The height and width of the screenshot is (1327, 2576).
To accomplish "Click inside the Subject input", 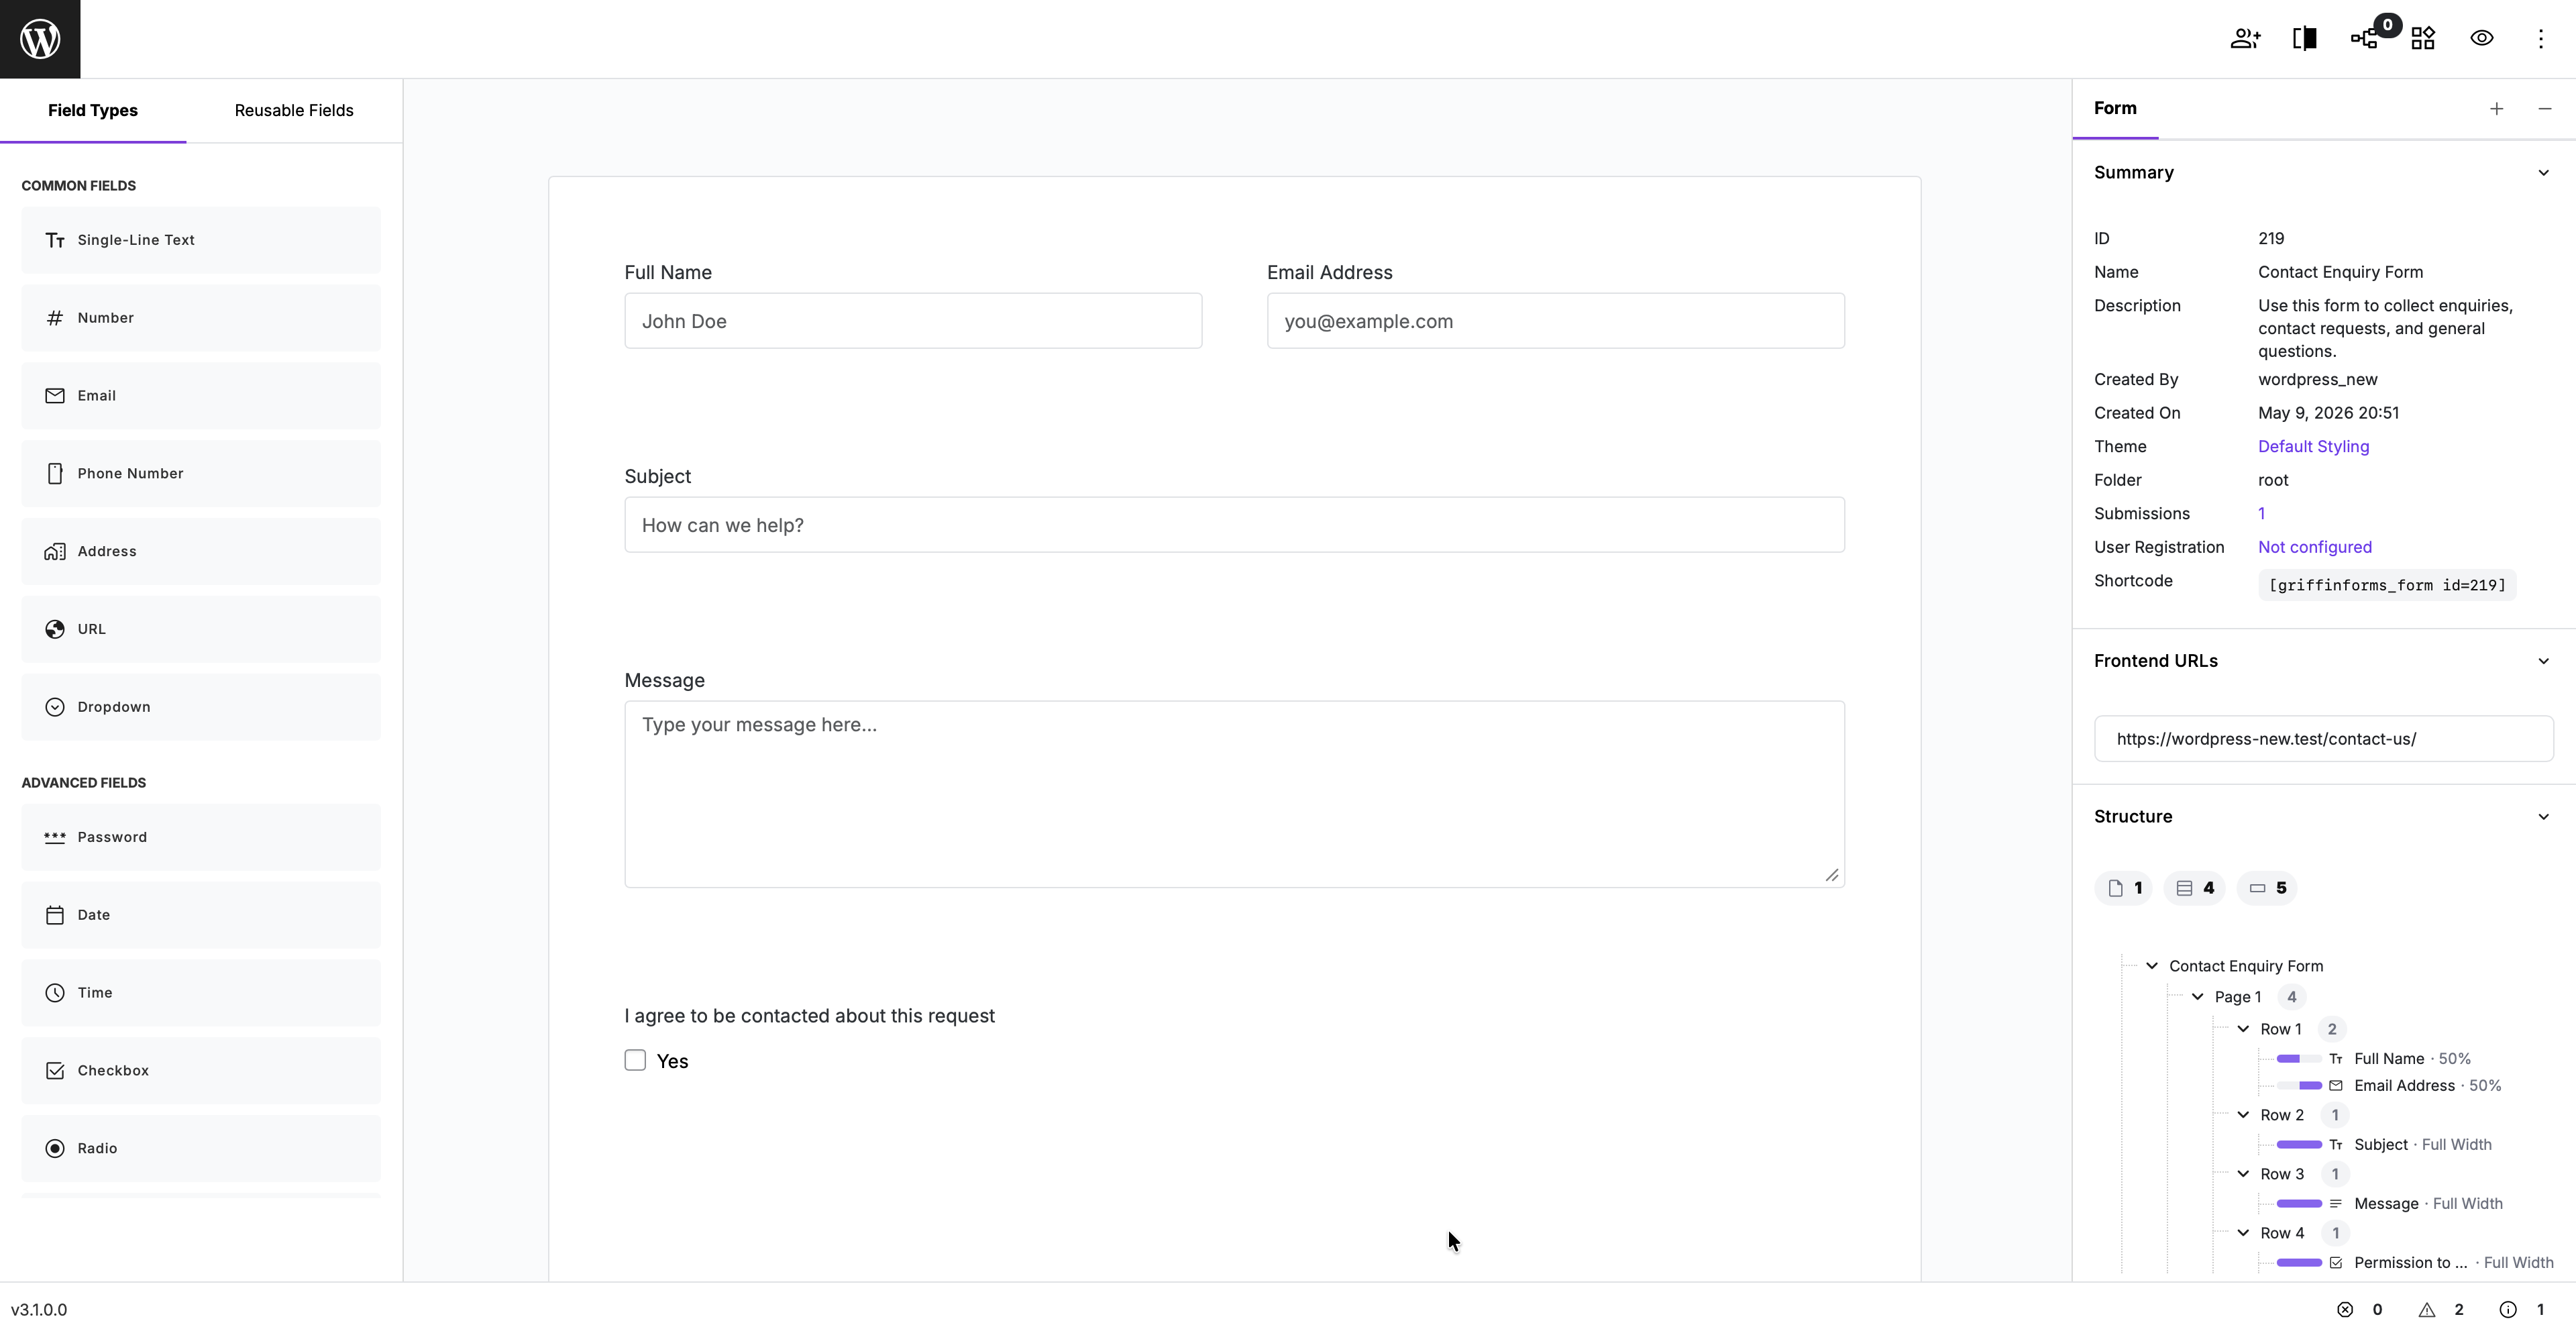I will (x=1234, y=525).
